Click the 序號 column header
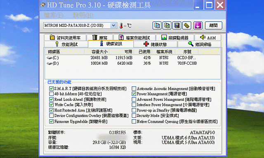This screenshot has width=264, height=158. (x=187, y=52)
